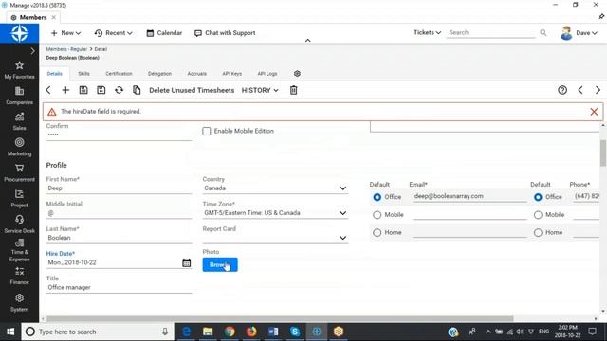
Task: Open the Report Card dropdown
Action: (x=275, y=238)
